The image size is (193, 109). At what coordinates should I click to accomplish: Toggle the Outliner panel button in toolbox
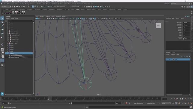click(x=2, y=61)
